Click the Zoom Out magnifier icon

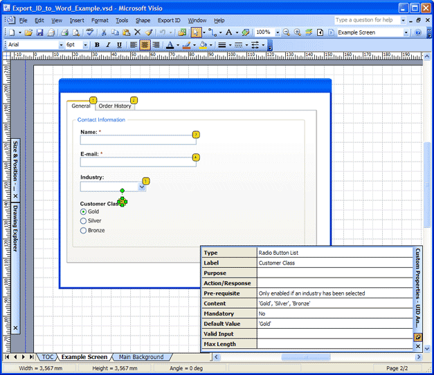point(287,32)
